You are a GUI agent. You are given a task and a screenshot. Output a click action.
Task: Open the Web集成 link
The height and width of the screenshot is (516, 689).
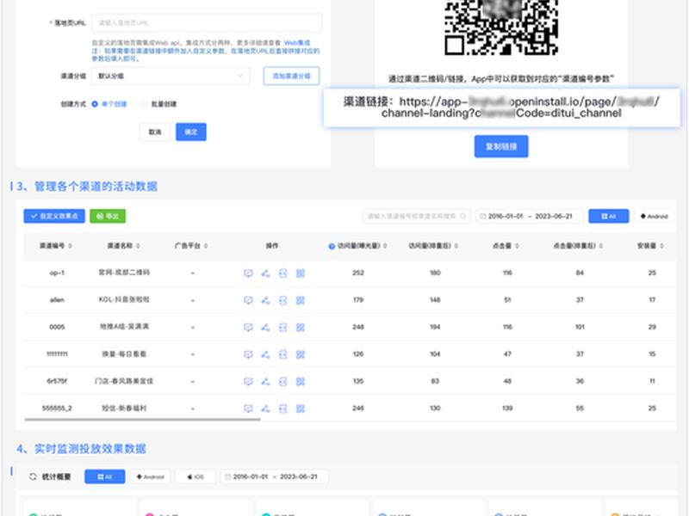point(297,43)
